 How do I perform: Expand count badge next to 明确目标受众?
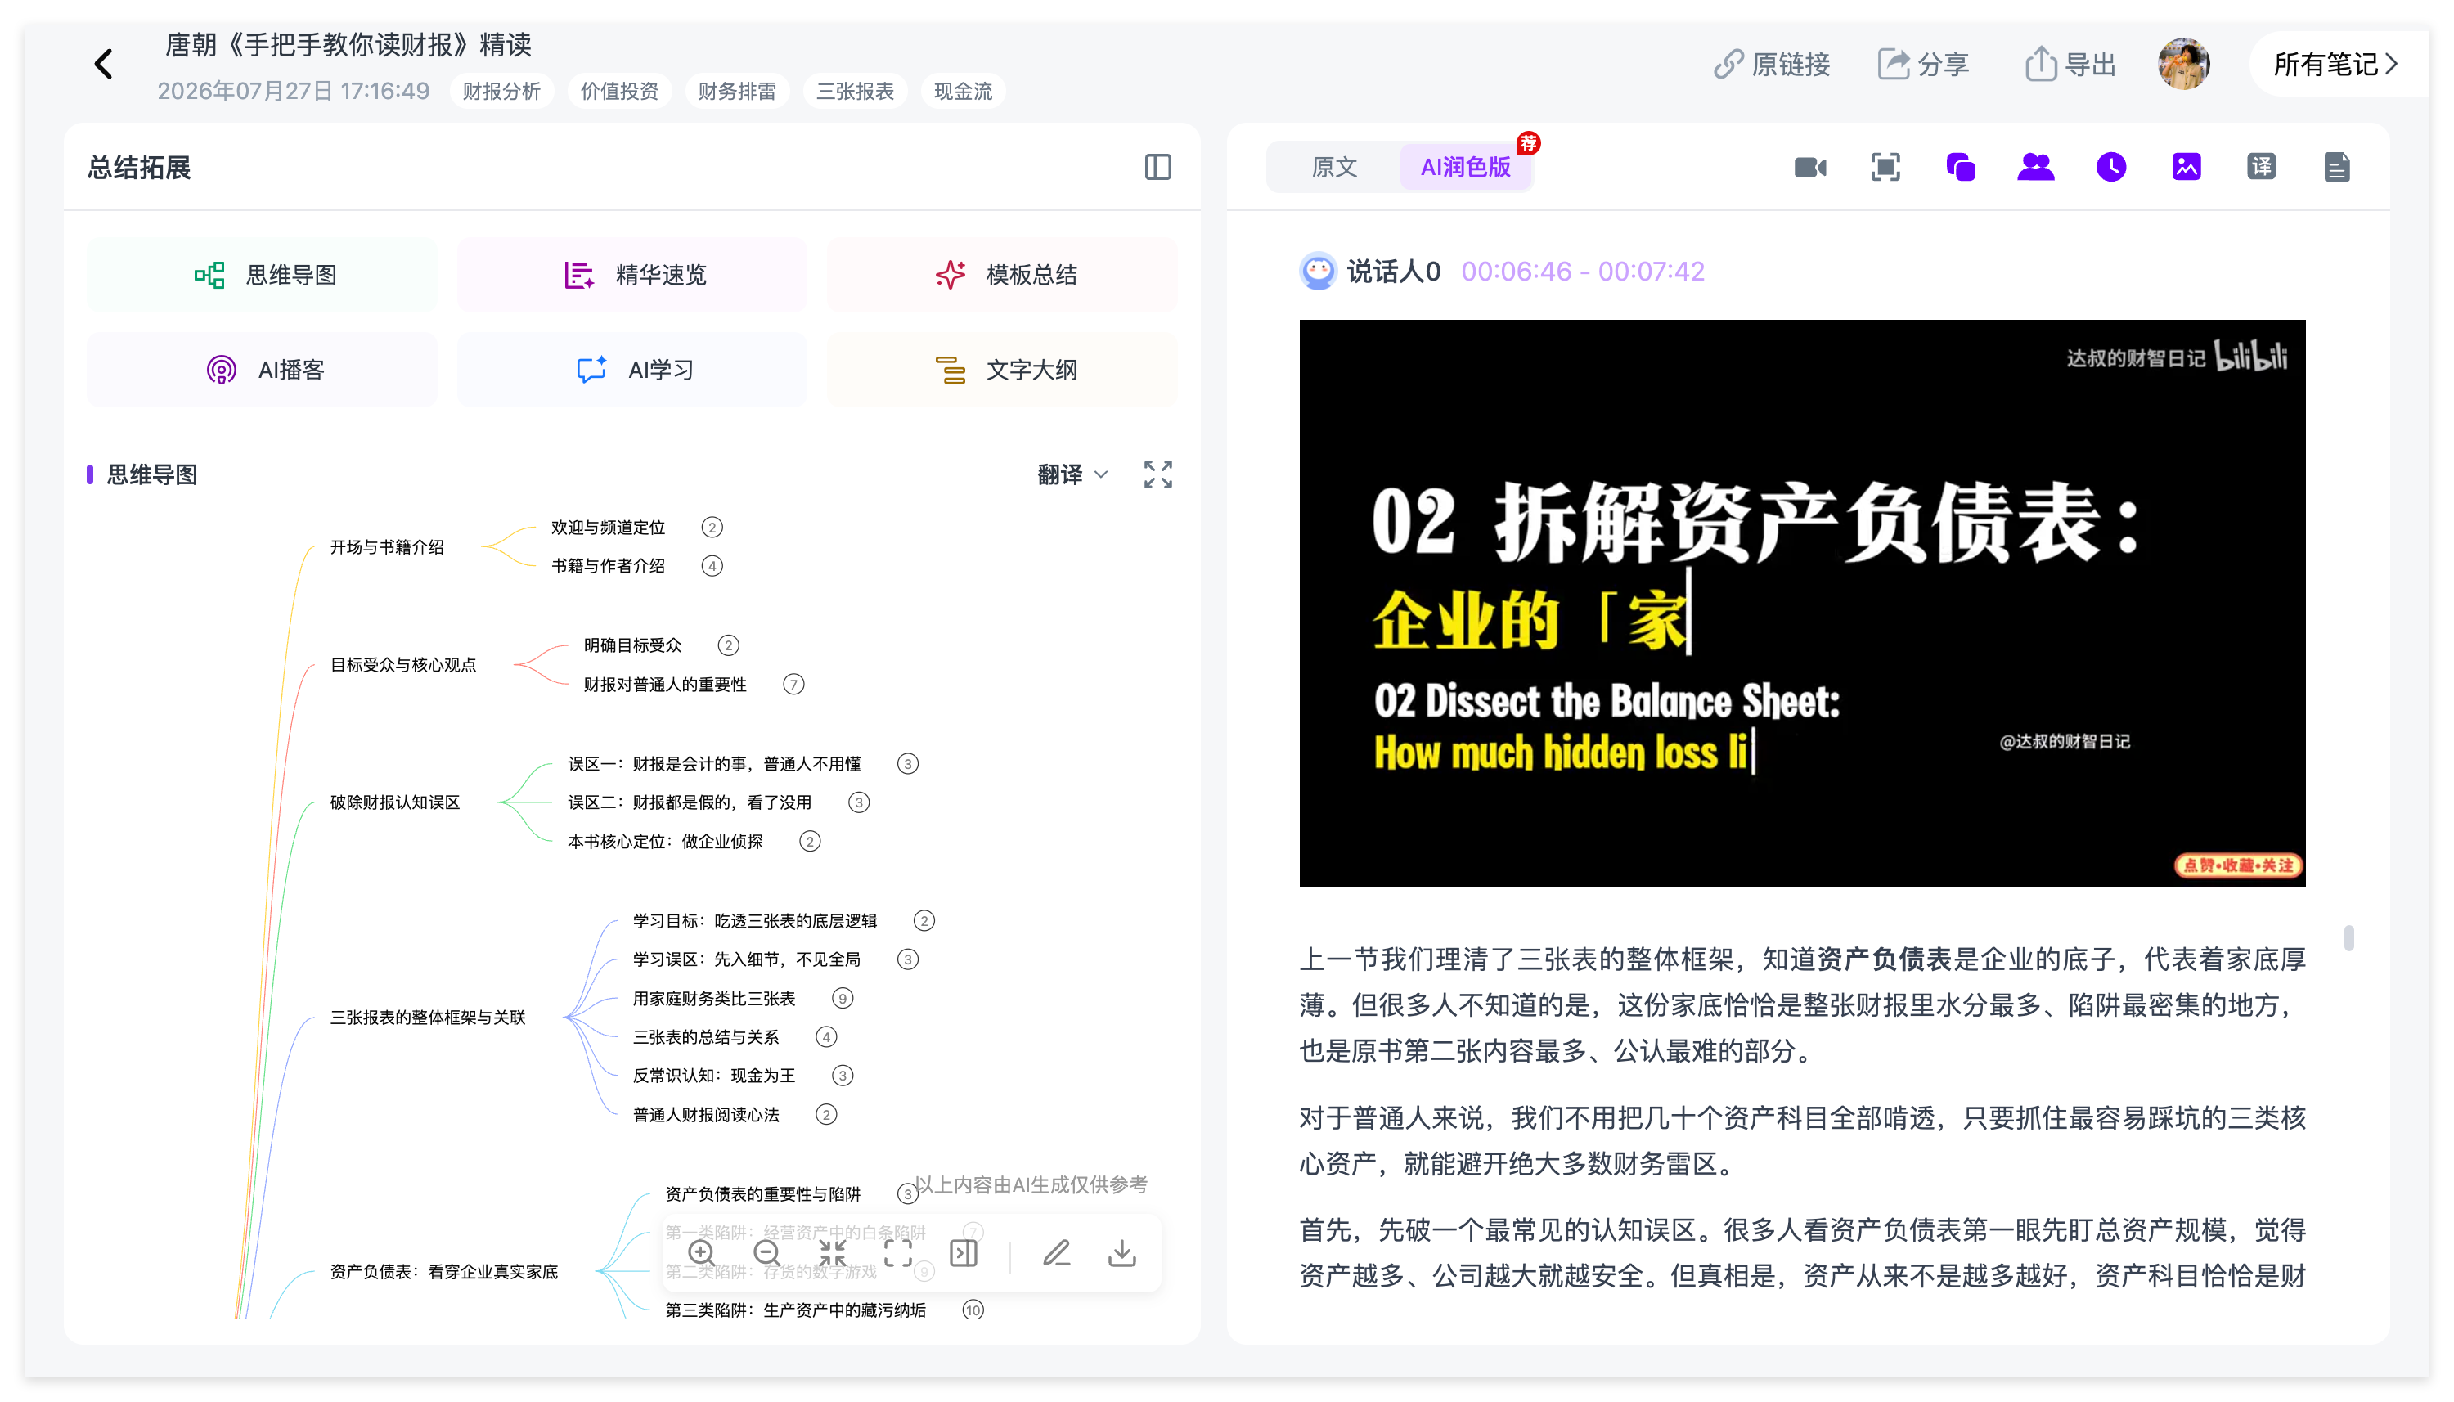[728, 645]
